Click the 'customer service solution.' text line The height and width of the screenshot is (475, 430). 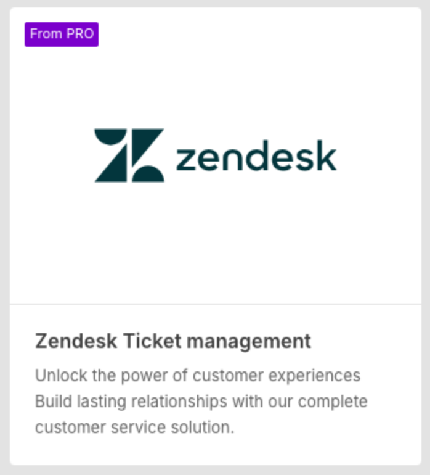click(x=135, y=427)
